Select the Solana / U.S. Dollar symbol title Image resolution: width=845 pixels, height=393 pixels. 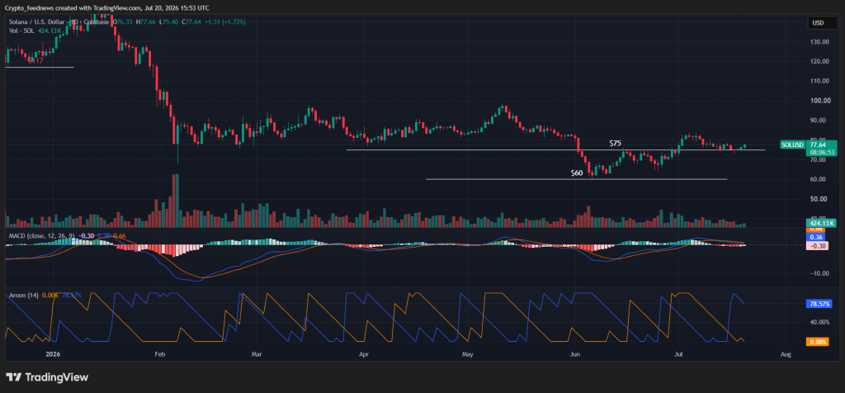coord(36,21)
